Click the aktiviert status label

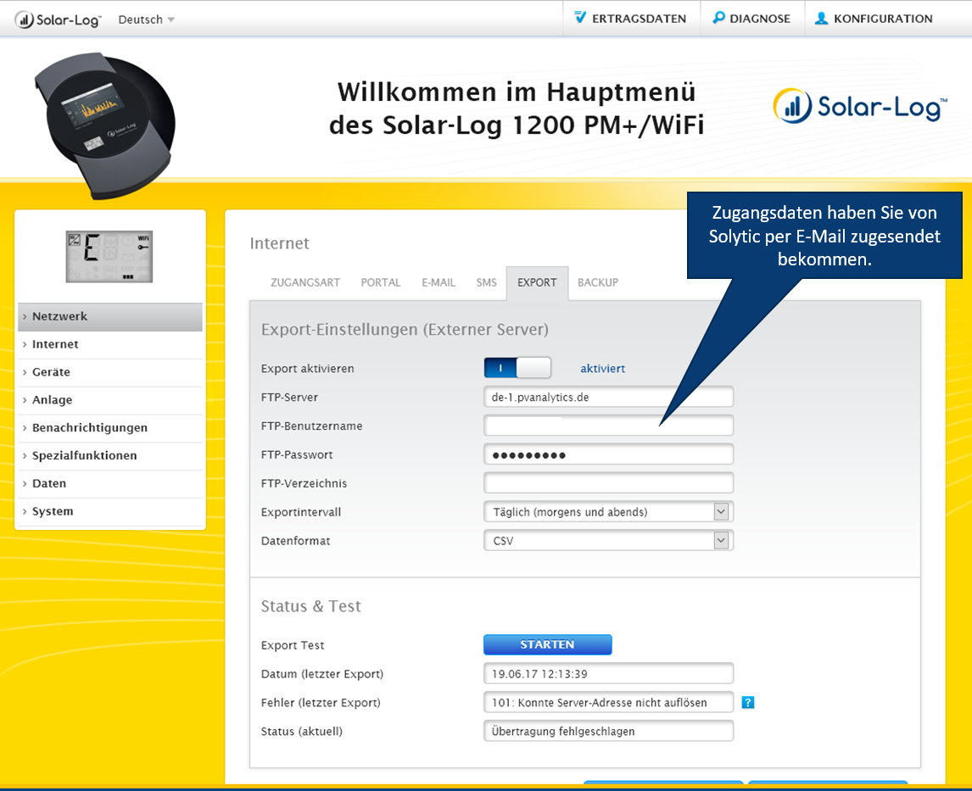[x=602, y=369]
